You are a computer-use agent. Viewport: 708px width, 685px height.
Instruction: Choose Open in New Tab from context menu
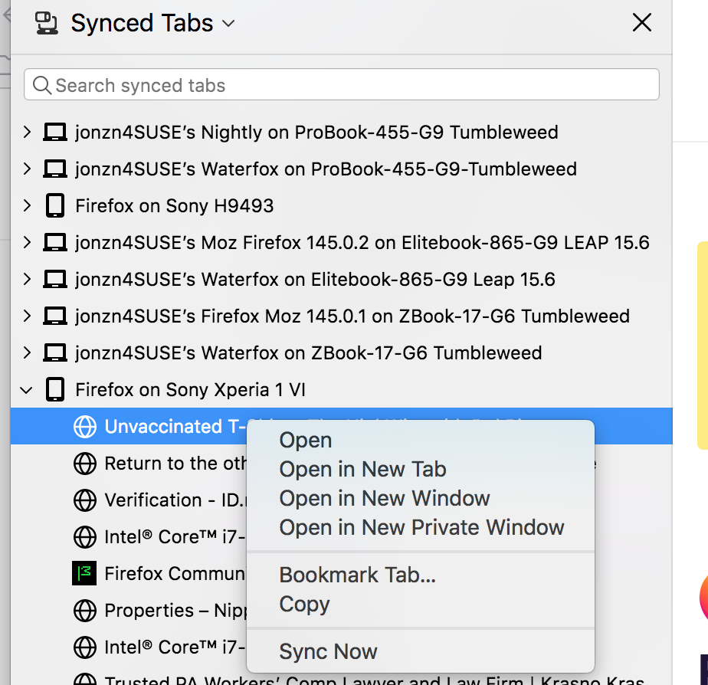(362, 469)
